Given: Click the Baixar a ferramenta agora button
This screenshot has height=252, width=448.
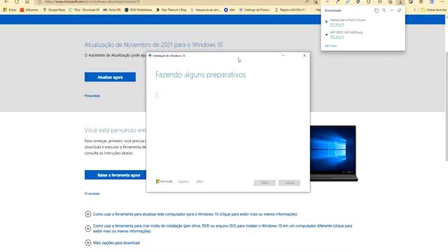Looking at the screenshot, I should tap(115, 175).
